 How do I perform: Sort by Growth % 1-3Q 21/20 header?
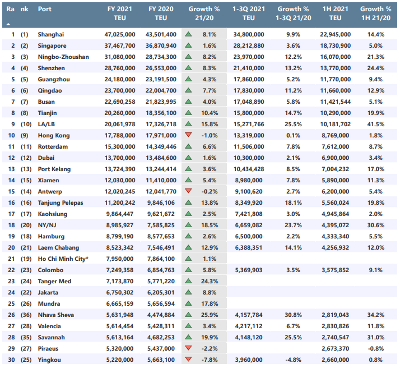294,13
